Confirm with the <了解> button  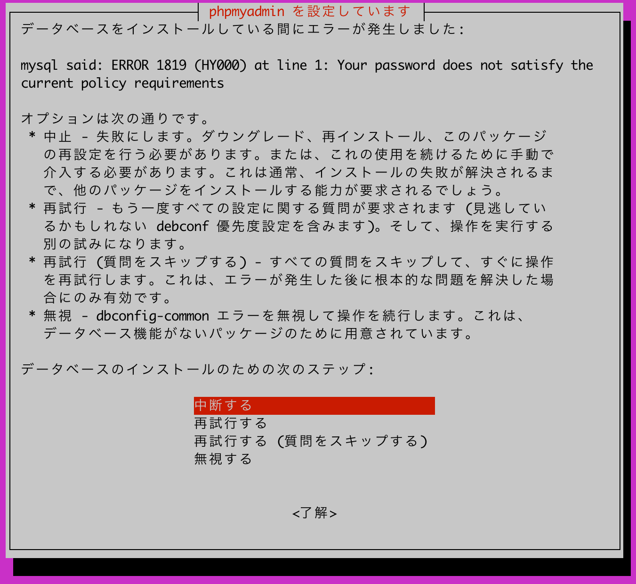tap(314, 513)
